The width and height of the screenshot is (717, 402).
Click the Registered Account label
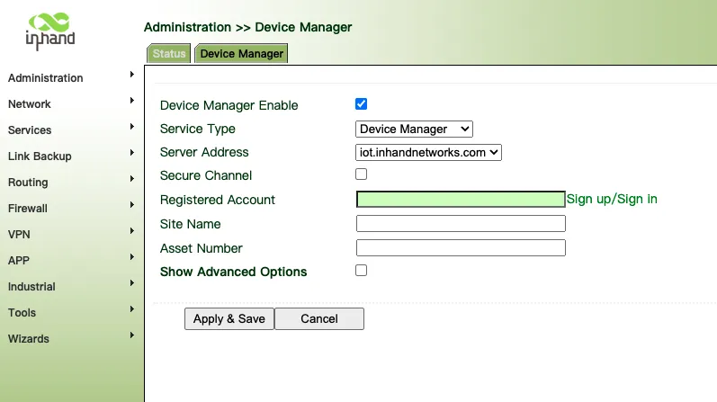click(218, 200)
